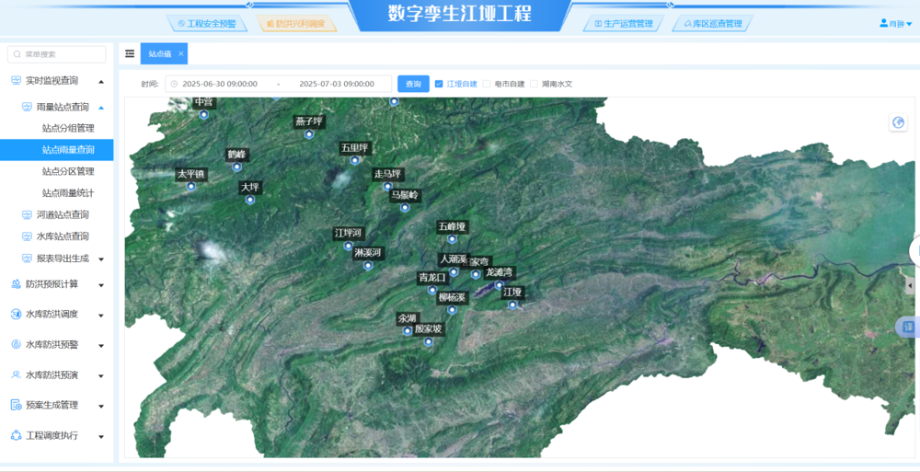Screen dimensions: 920x472
Task: Click the start date-time field
Action: (221, 84)
